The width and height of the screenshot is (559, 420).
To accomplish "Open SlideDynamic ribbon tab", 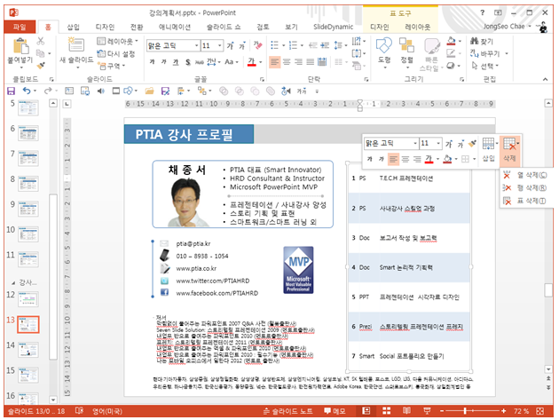I will [333, 27].
